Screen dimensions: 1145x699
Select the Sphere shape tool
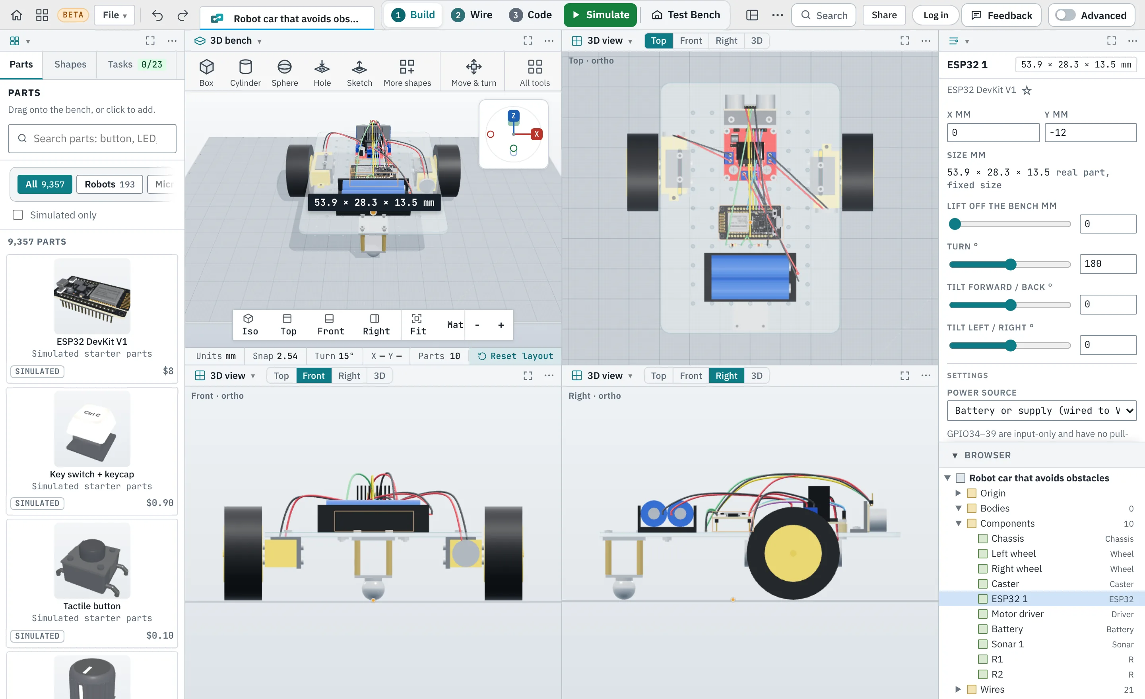[x=284, y=72]
